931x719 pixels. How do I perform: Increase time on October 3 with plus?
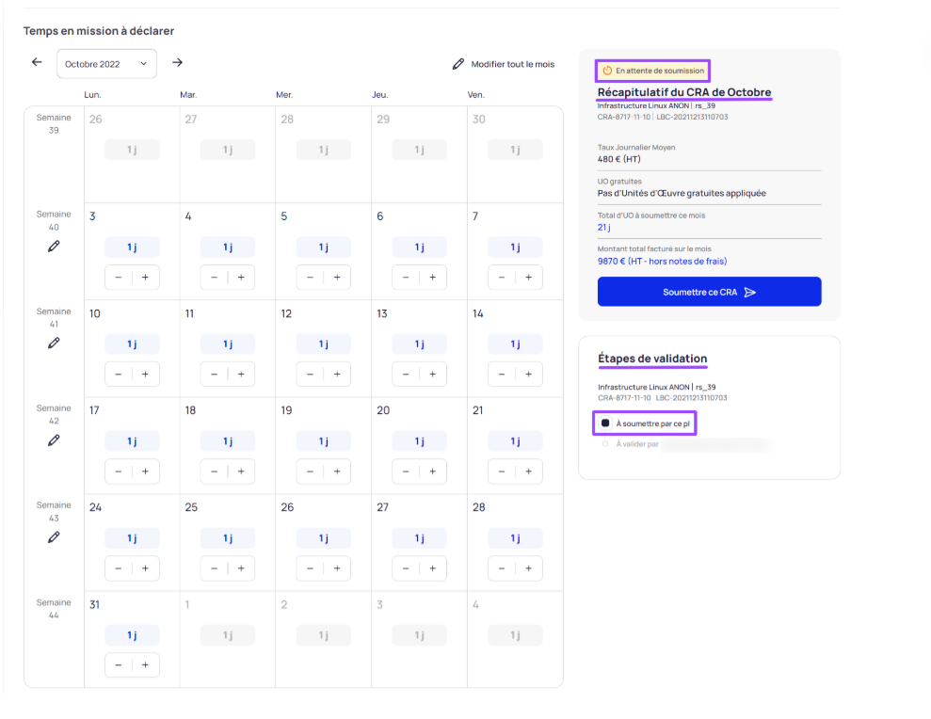click(x=145, y=277)
